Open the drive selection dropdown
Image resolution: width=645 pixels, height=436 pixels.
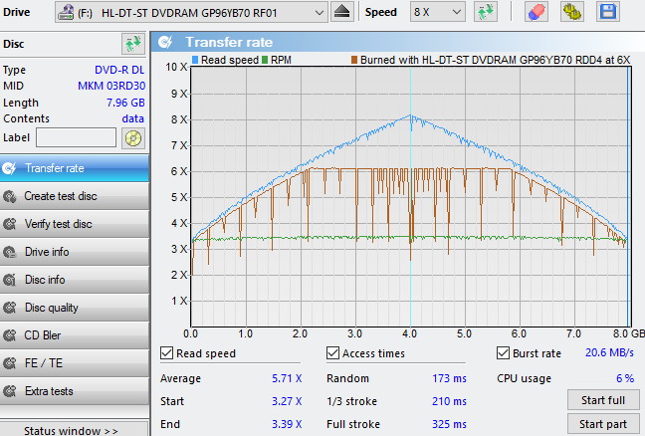click(x=318, y=11)
